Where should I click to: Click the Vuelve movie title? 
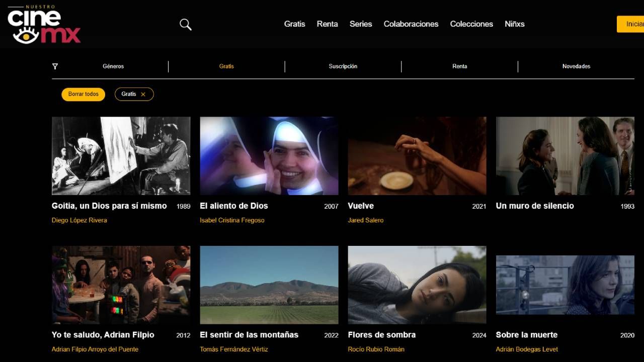[x=361, y=206]
